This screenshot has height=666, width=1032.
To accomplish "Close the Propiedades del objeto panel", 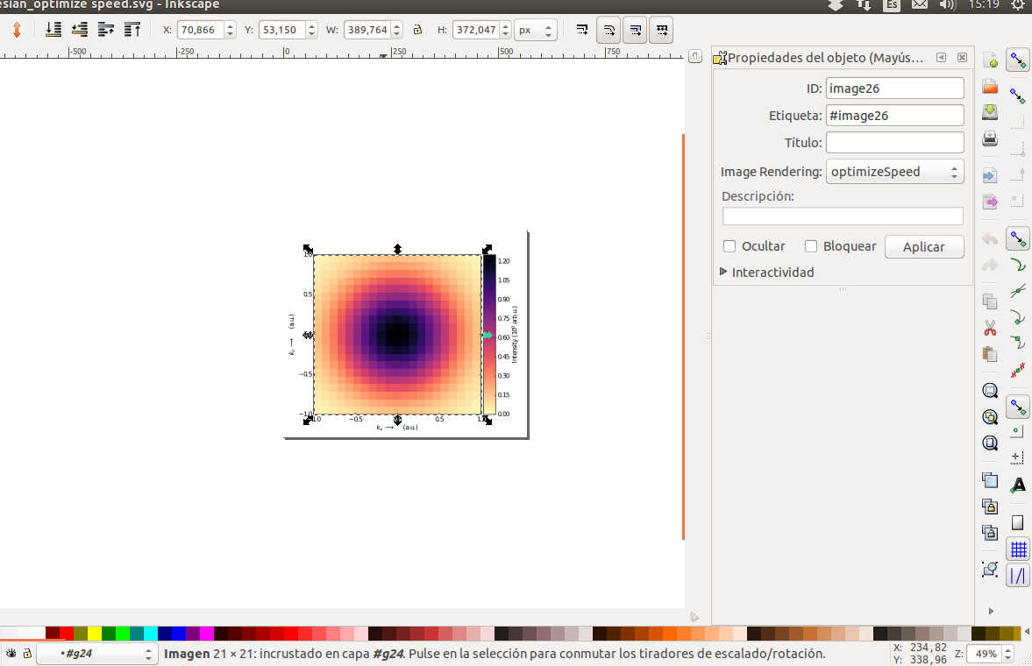I will point(962,58).
